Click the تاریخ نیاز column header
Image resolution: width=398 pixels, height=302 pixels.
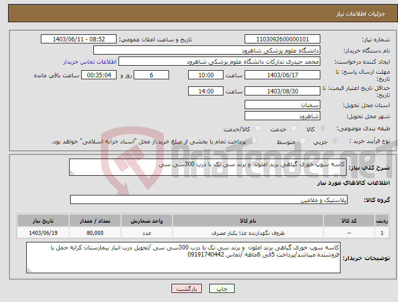(x=43, y=221)
